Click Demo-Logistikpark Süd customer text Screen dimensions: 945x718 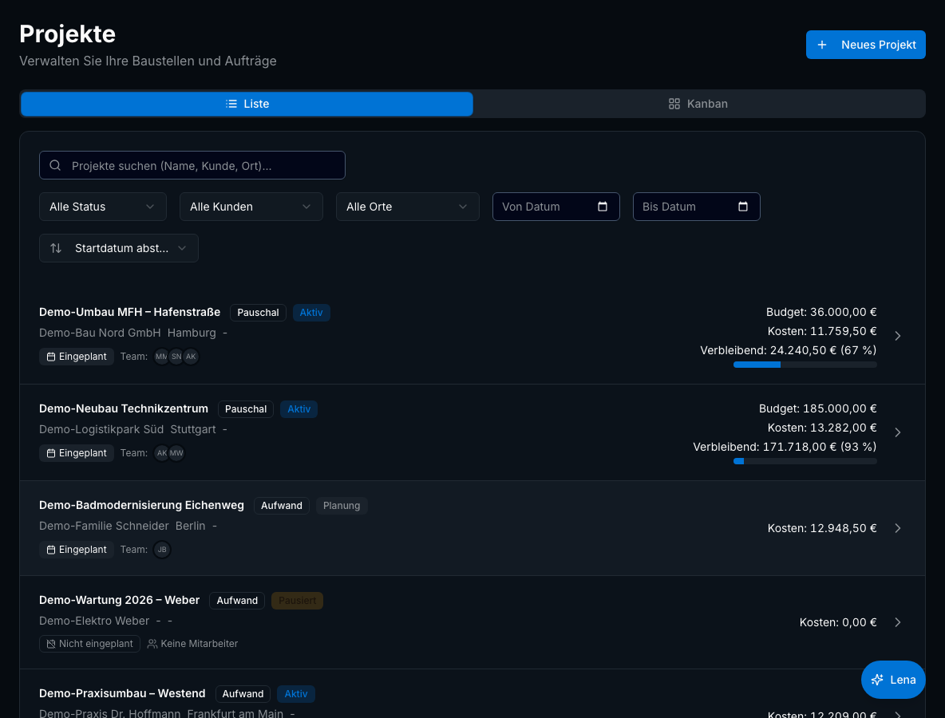pos(101,429)
